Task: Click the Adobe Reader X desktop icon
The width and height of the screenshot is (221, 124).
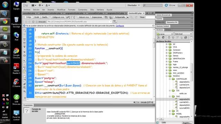Action: coord(16,69)
